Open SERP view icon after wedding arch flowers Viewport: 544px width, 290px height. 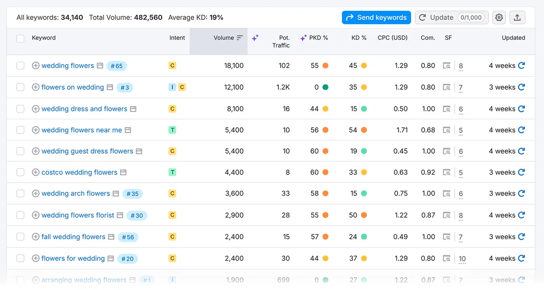pos(116,193)
